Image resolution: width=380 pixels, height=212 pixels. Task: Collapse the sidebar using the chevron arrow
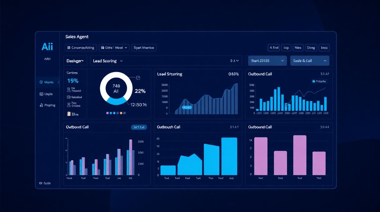pos(59,82)
